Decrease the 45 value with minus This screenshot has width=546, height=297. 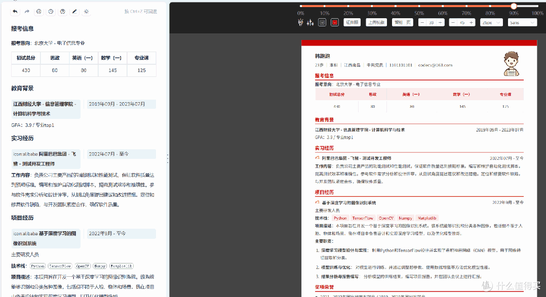(453, 23)
